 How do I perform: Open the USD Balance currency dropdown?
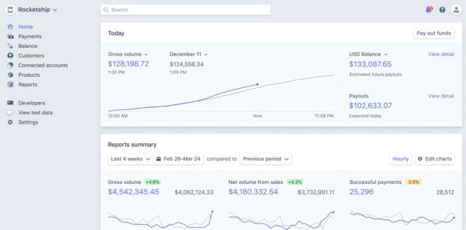click(x=368, y=54)
